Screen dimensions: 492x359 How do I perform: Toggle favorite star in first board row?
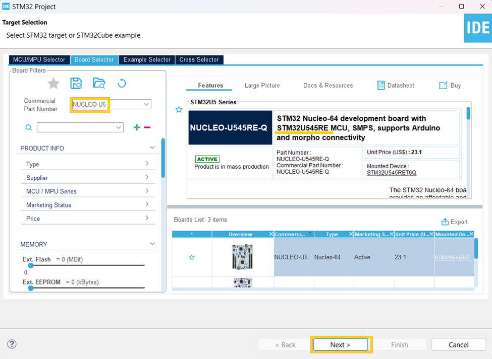(192, 257)
